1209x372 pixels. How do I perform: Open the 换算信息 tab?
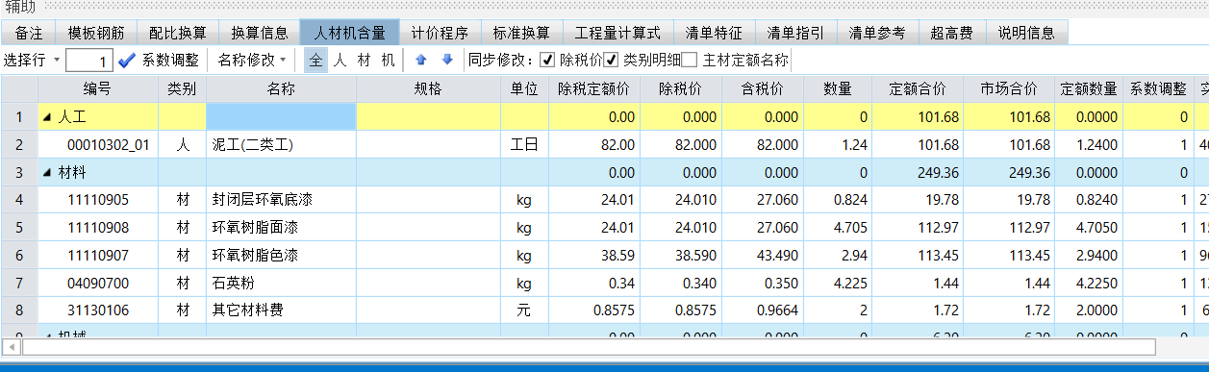(x=260, y=32)
